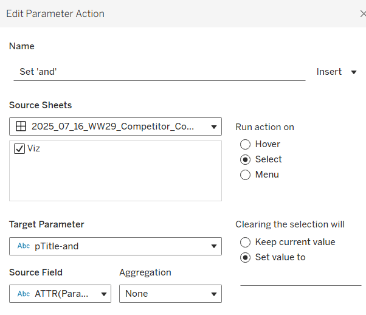Click empty area of the source sheets list
Image resolution: width=366 pixels, height=315 pixels.
point(116,179)
